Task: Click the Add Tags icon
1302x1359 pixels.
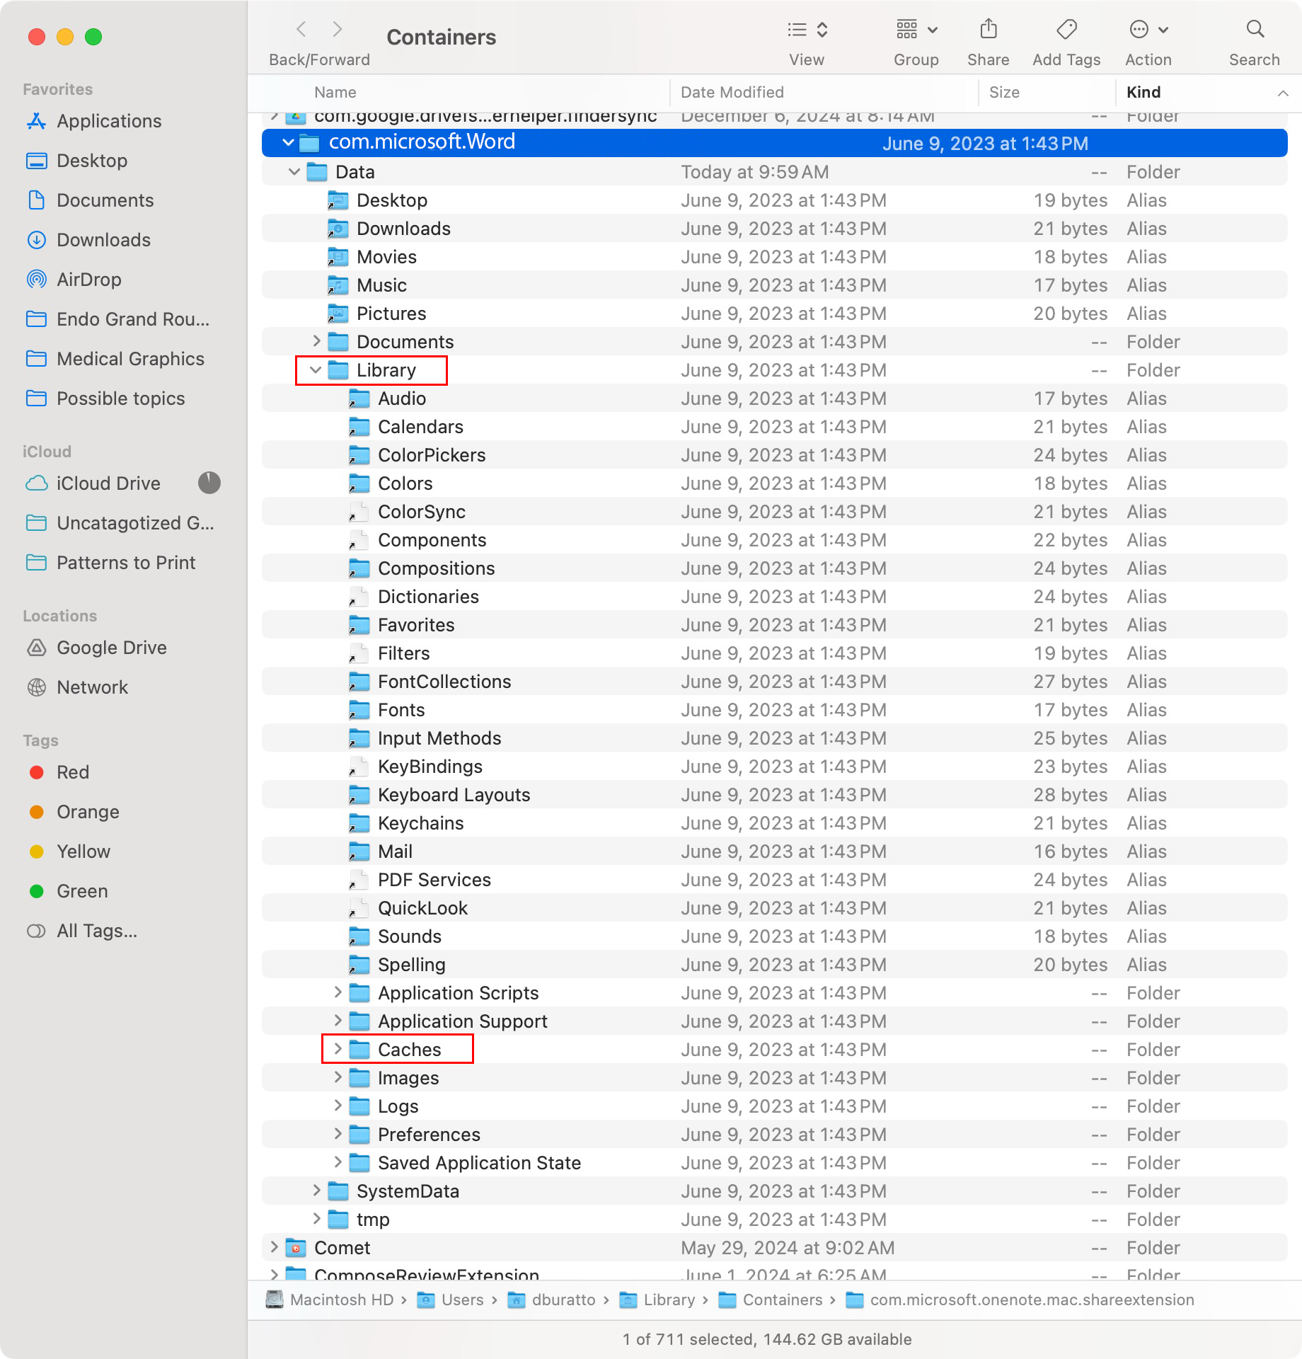Action: 1066,30
